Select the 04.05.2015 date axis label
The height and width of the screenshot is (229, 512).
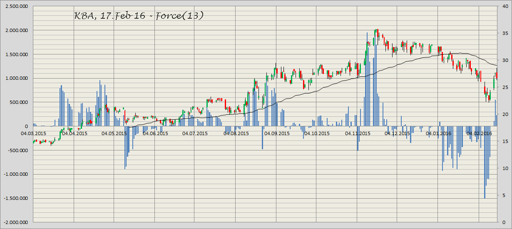coord(114,133)
